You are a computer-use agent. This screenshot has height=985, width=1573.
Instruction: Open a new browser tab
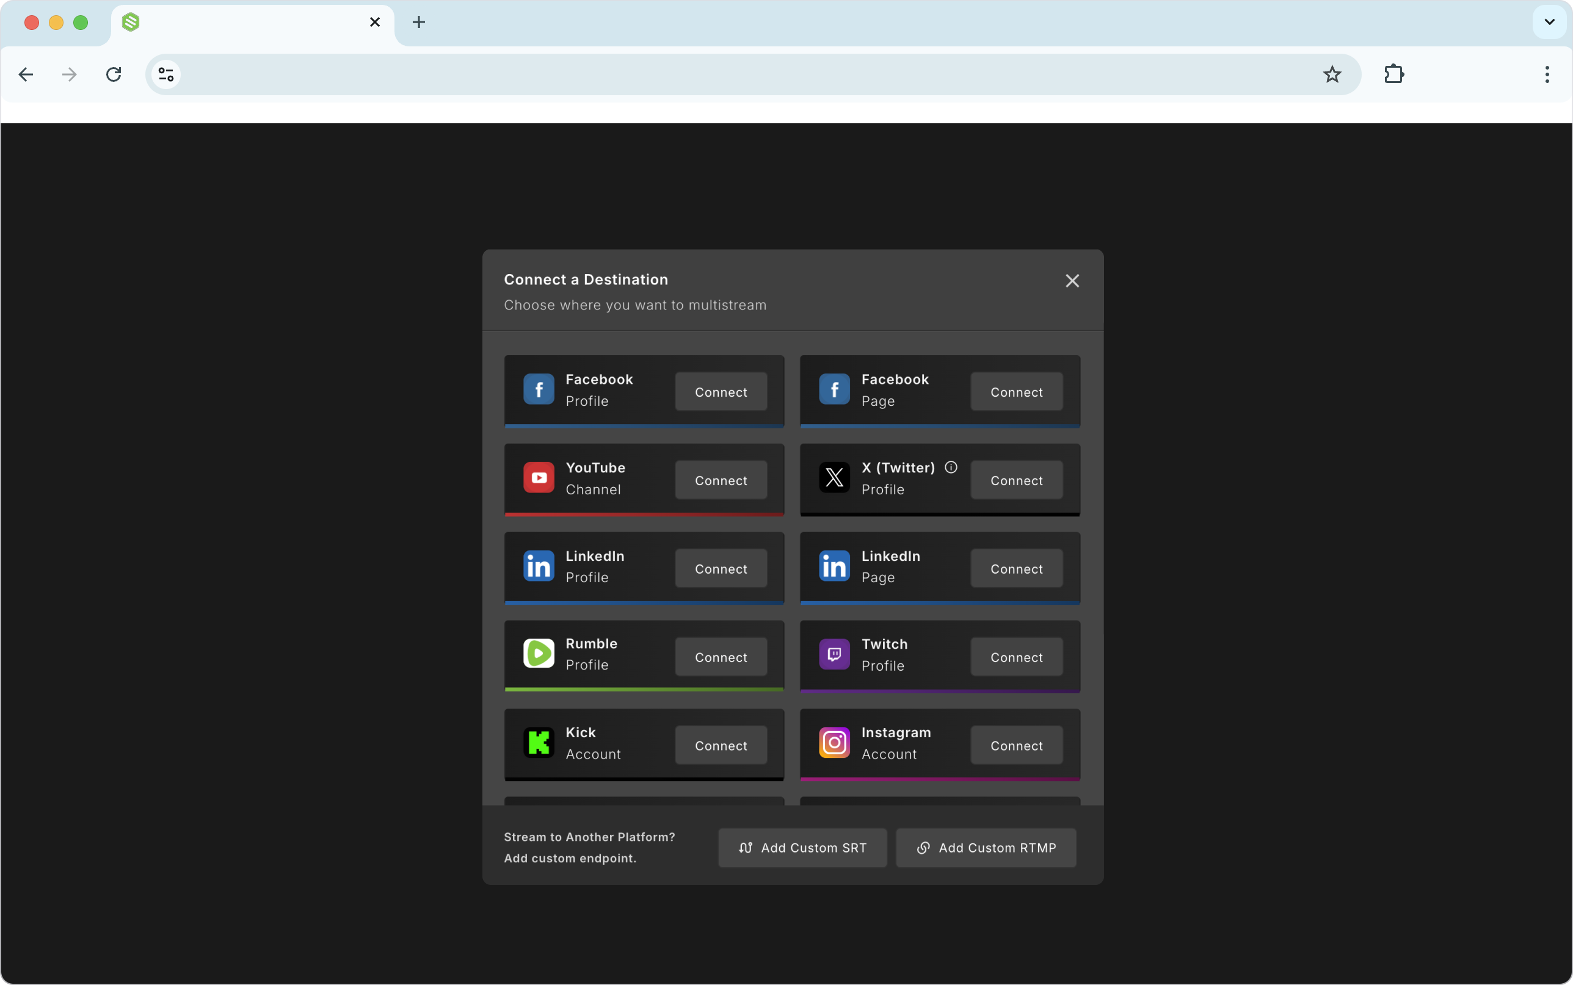point(419,22)
